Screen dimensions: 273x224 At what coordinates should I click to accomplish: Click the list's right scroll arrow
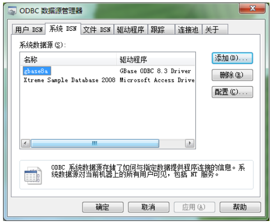pos(190,143)
